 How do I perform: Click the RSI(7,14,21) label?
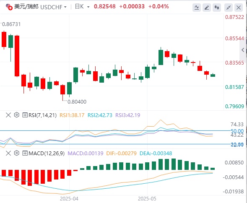[x=42, y=115]
